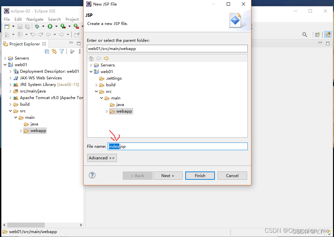Image resolution: width=334 pixels, height=237 pixels.
Task: Click the Debug bug icon
Action: coord(37,26)
